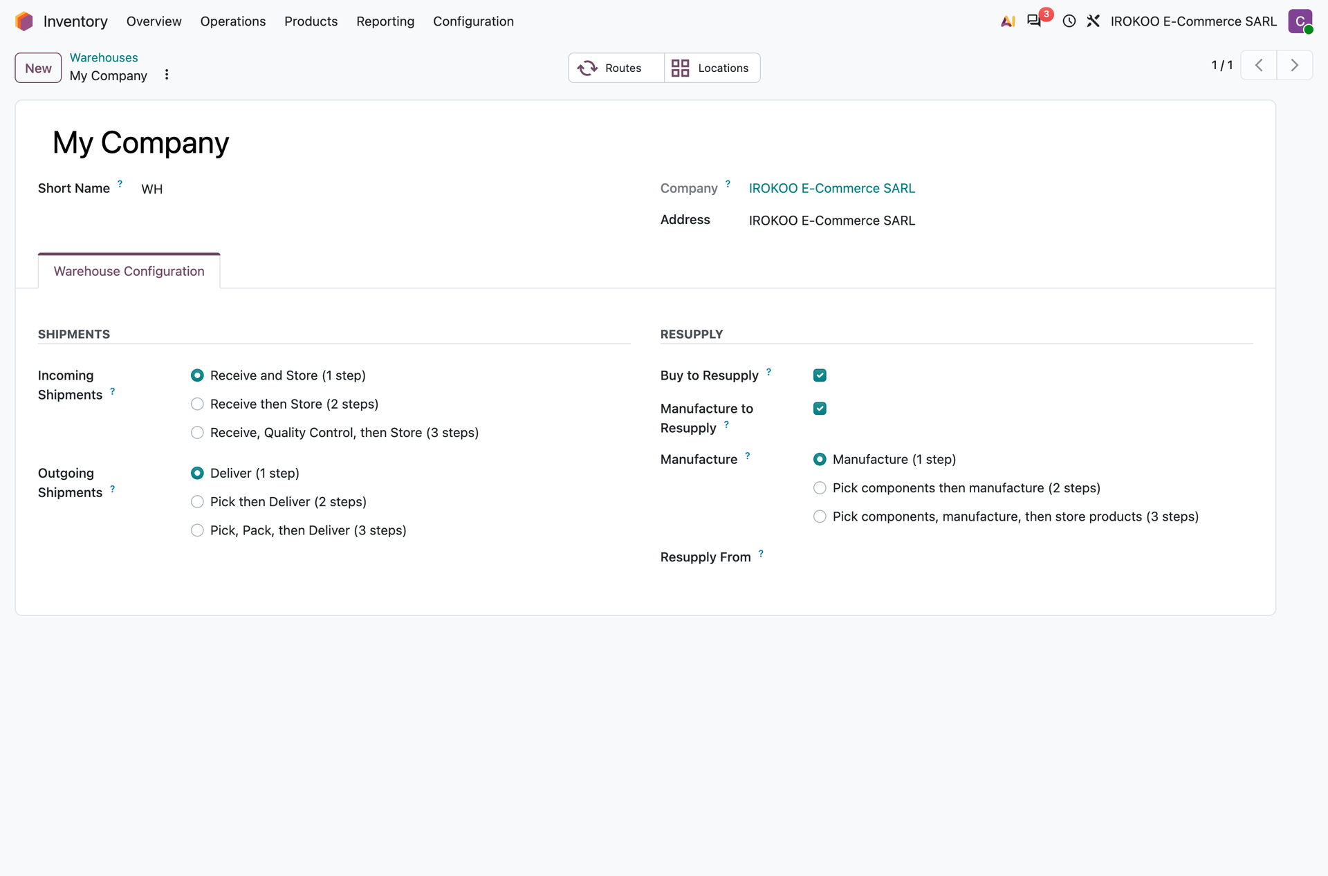Image resolution: width=1328 pixels, height=876 pixels.
Task: Open the user avatar menu
Action: pyautogui.click(x=1300, y=21)
